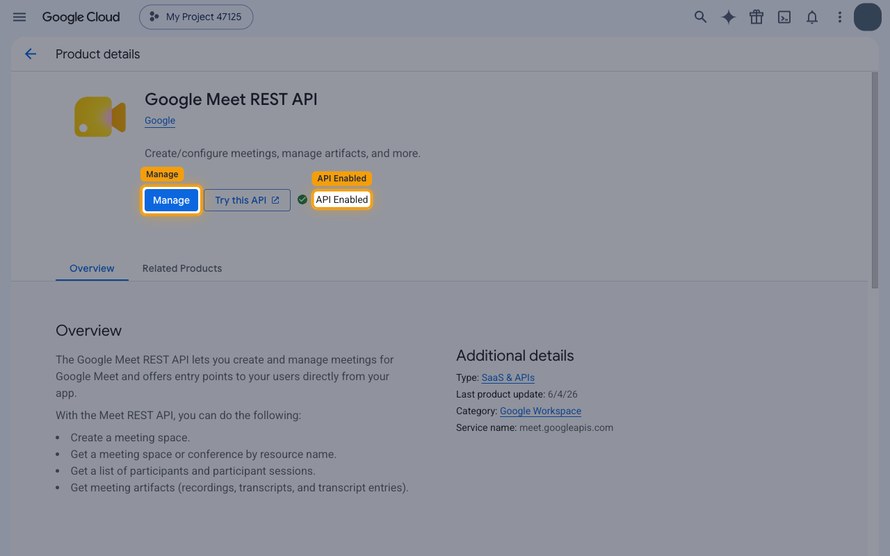This screenshot has height=556, width=890.
Task: Click the 'Create/configure meetings' description line
Action: coord(282,154)
